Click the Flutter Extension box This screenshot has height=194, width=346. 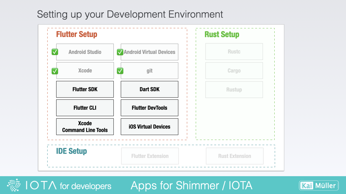150,156
